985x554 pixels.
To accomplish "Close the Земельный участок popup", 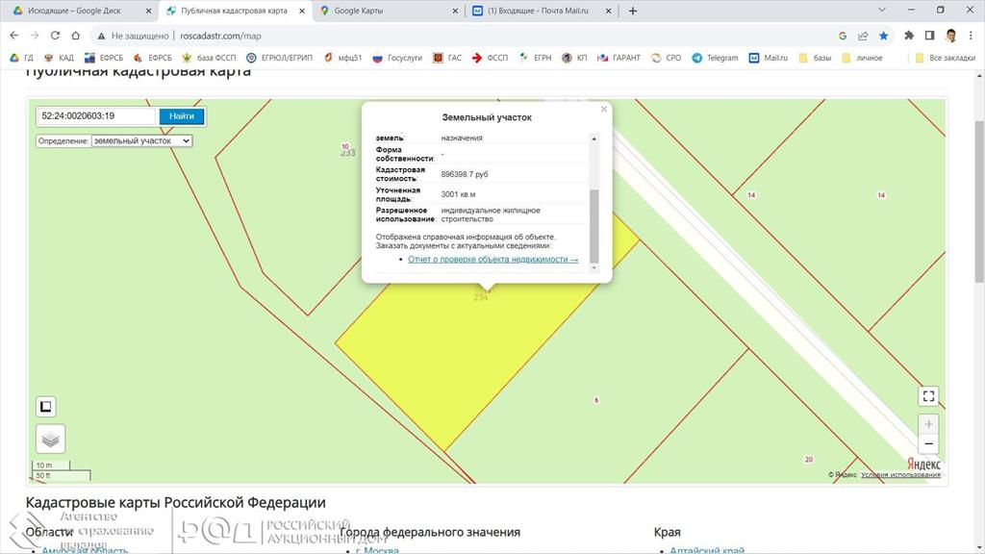I will point(604,110).
